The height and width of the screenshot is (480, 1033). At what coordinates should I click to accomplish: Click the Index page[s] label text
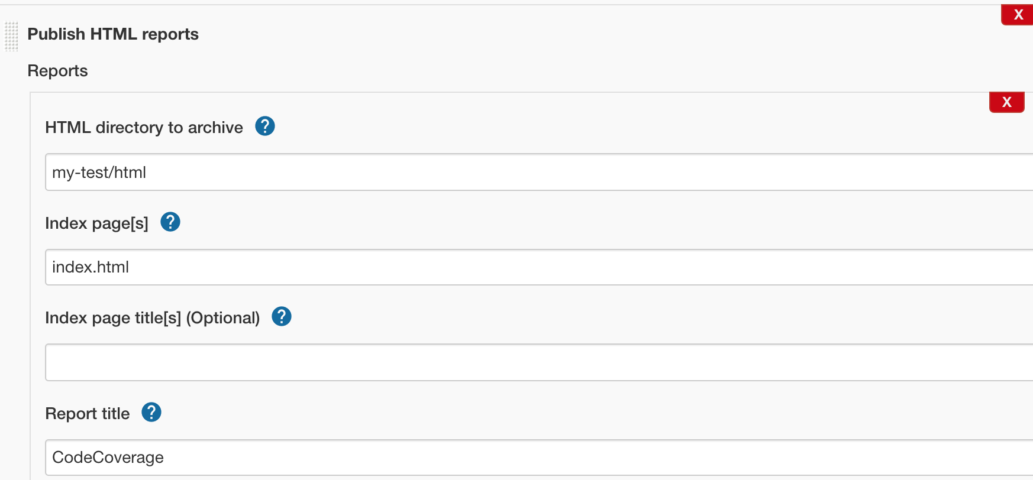(x=96, y=223)
